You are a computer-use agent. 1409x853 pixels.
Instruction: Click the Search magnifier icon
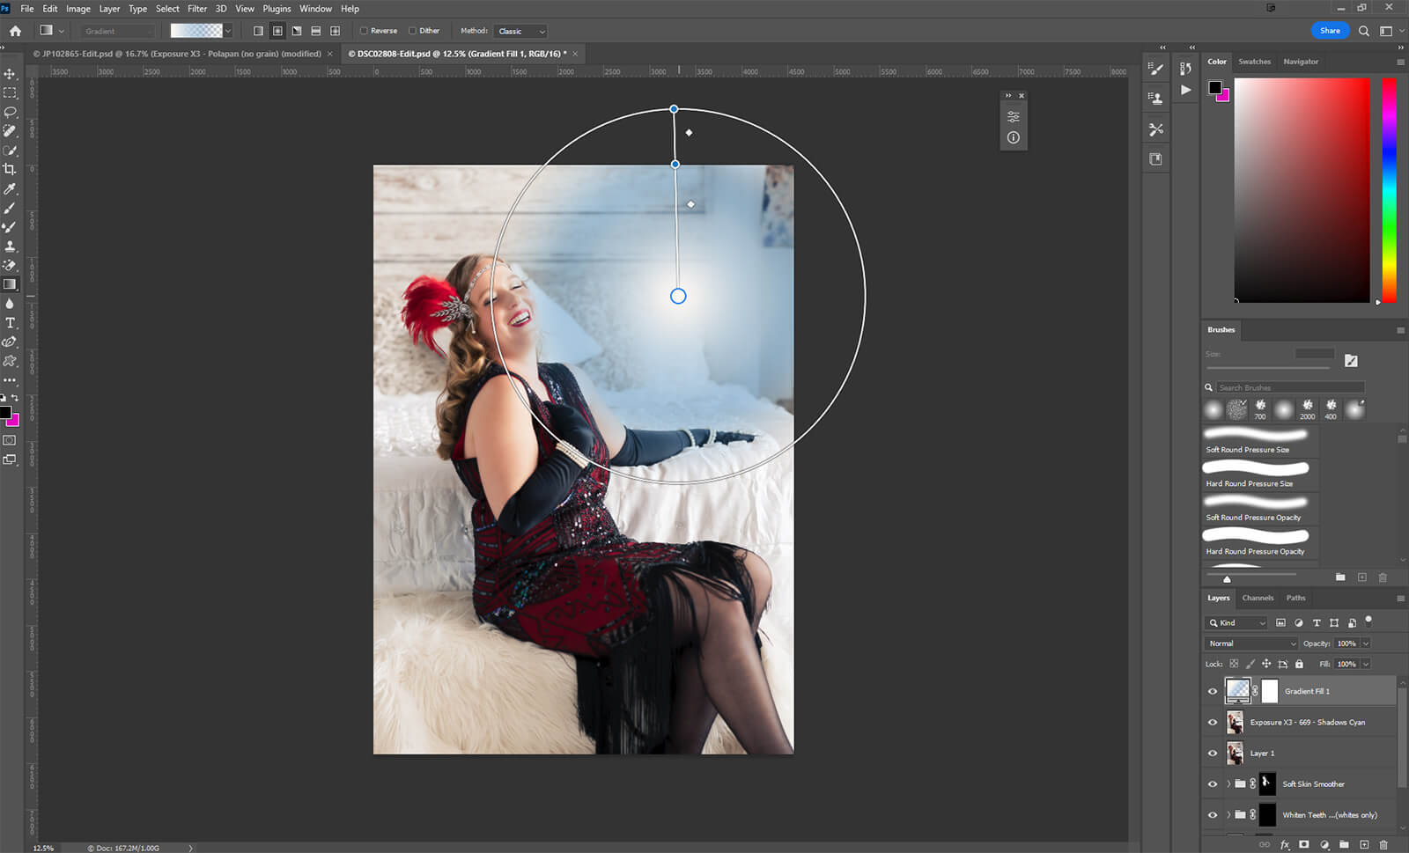pos(1363,31)
